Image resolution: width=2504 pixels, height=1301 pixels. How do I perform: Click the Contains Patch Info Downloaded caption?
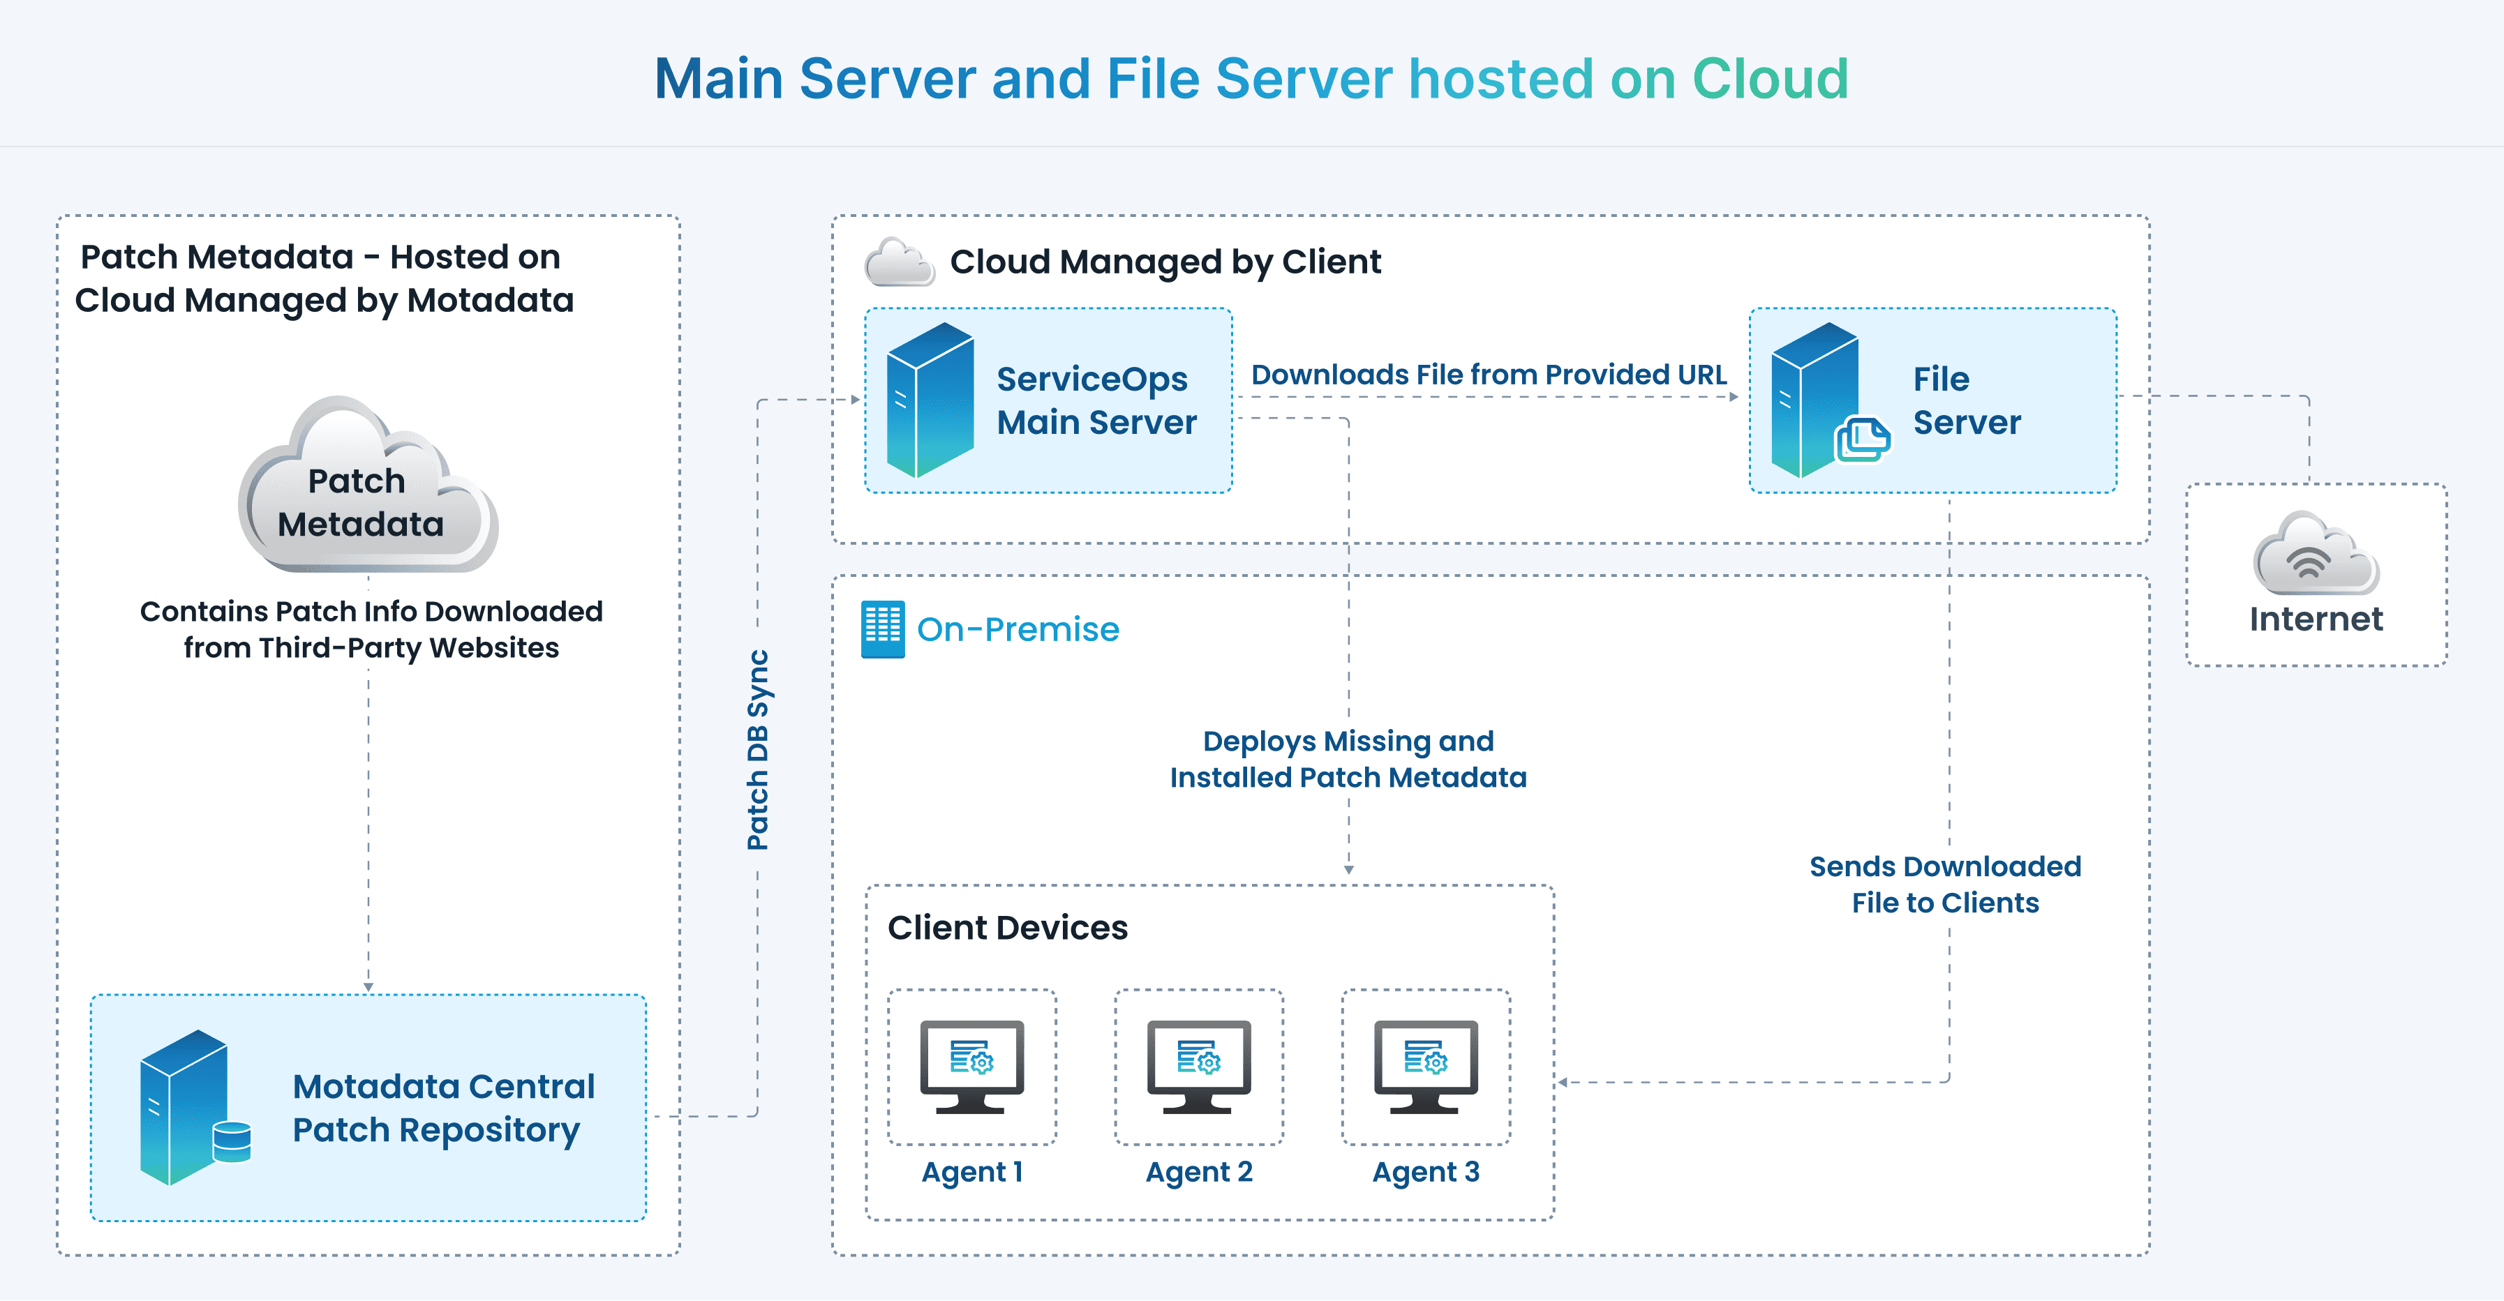coord(372,630)
